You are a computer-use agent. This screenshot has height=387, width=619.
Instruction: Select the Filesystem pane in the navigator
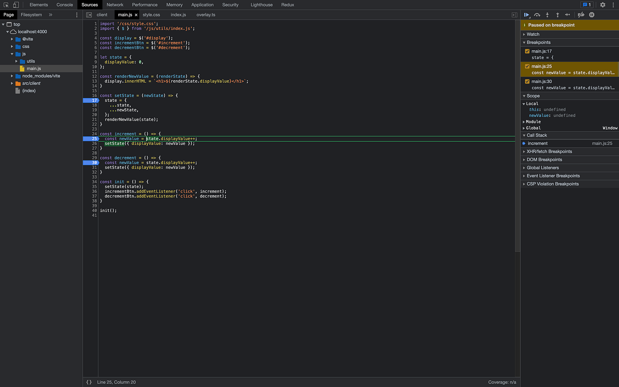coord(31,15)
